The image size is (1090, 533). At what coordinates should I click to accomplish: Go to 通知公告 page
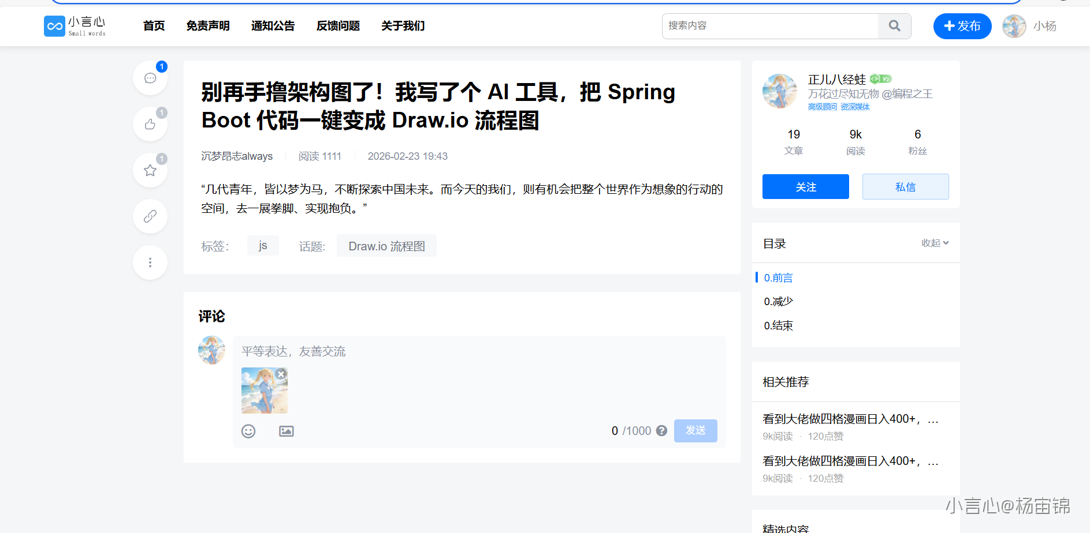(x=273, y=26)
